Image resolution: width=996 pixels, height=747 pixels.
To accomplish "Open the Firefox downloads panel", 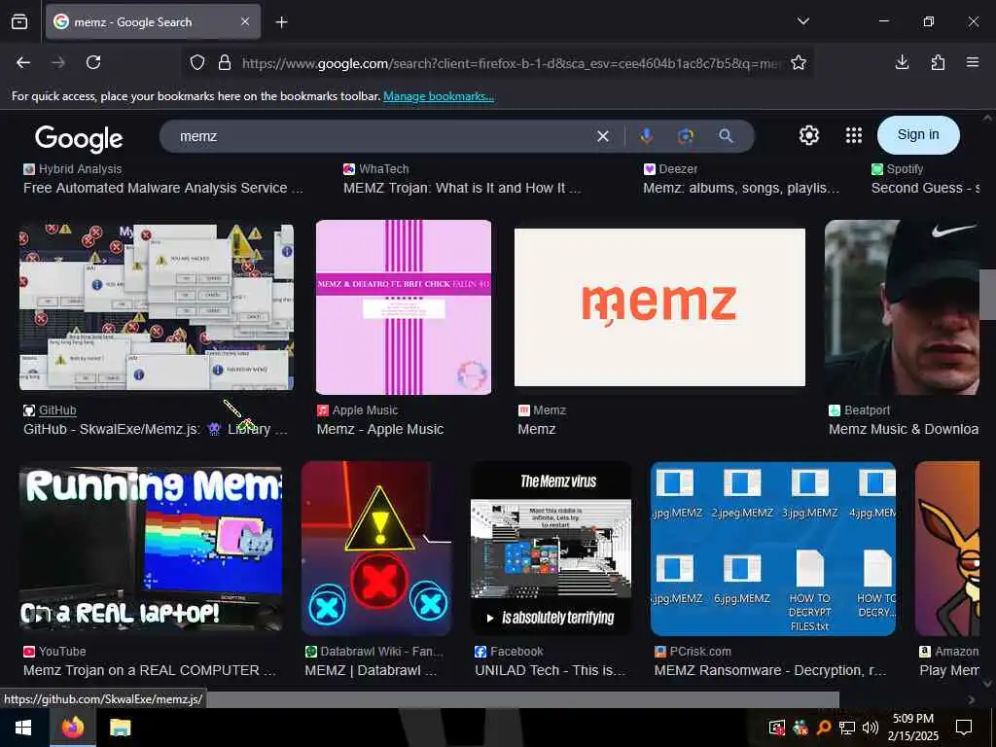I will pos(902,62).
